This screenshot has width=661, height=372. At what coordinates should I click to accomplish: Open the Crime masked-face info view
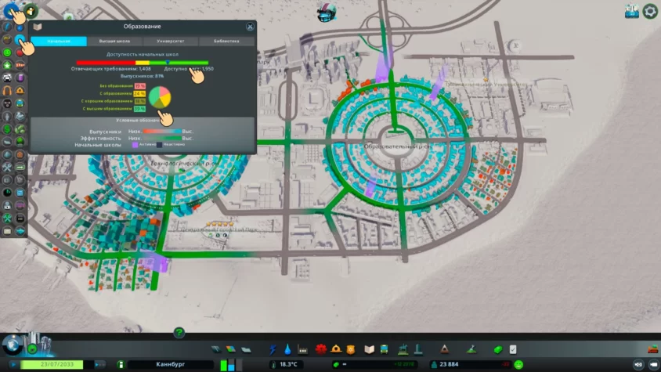click(7, 103)
